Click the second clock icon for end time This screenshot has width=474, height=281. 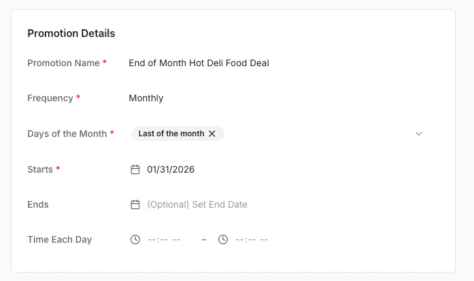pyautogui.click(x=223, y=239)
